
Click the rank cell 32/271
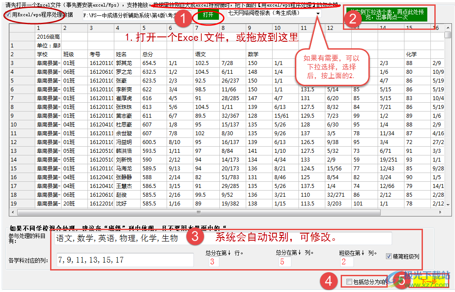[339, 195]
